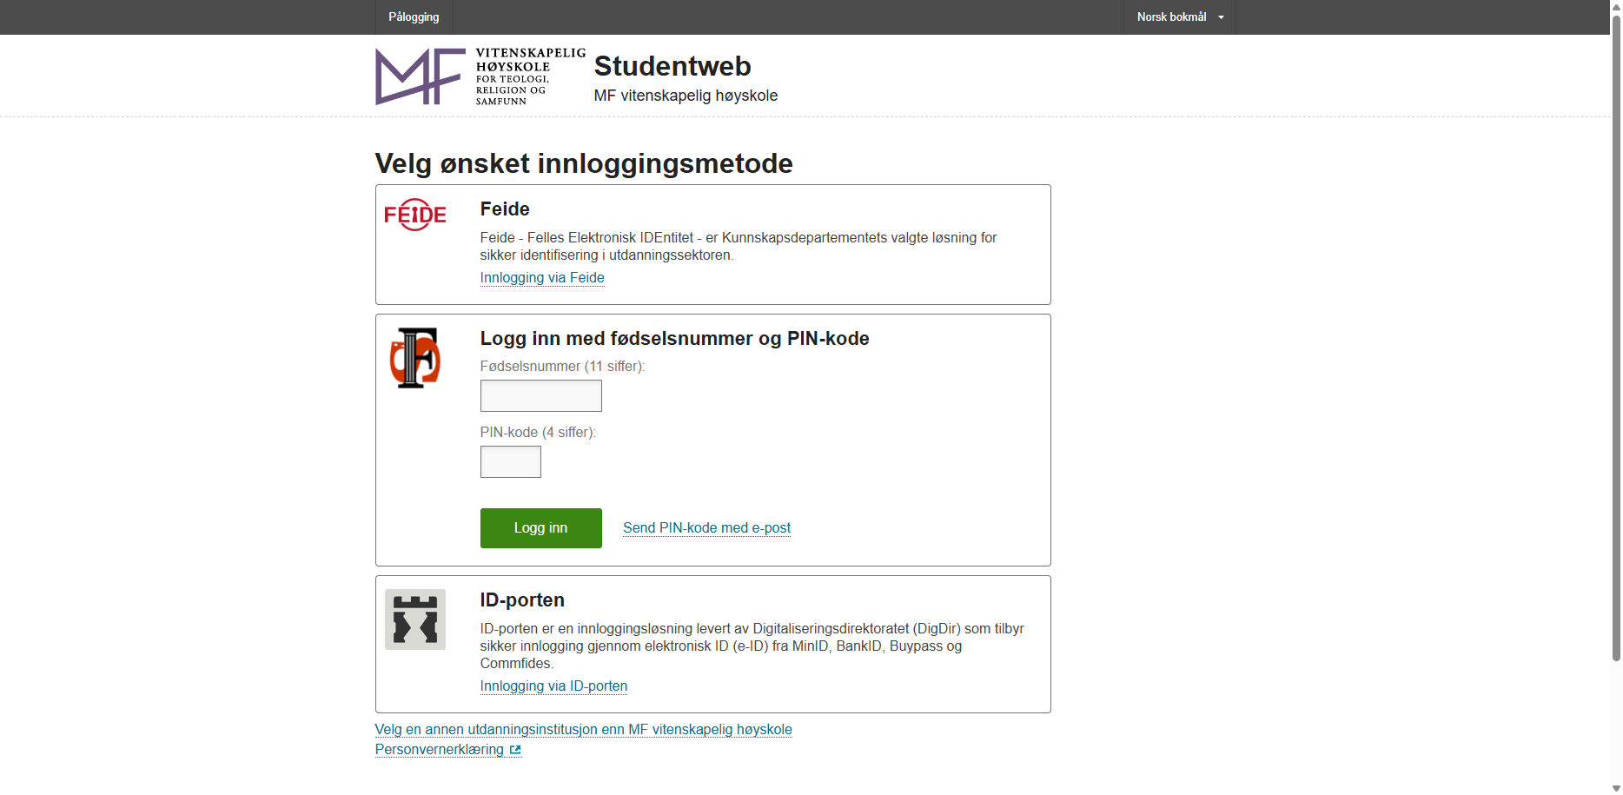The width and height of the screenshot is (1623, 795).
Task: Choose another utdanningsinstitusjon link
Action: [584, 730]
